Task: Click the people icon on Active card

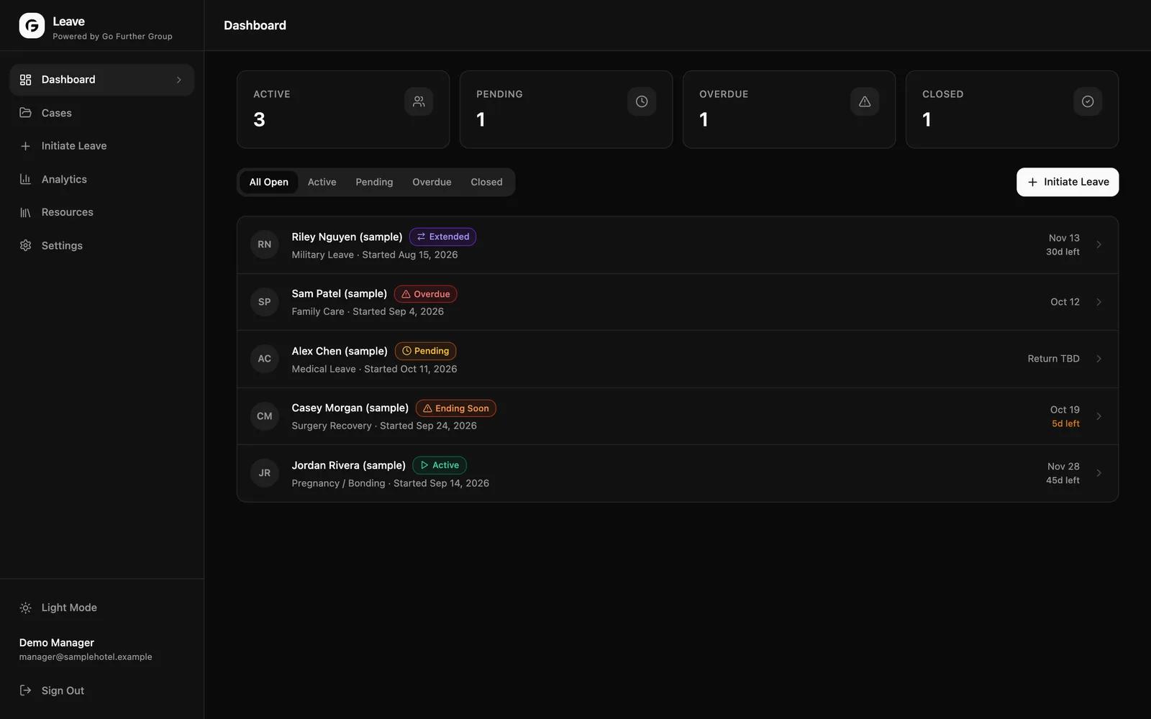Action: (x=419, y=101)
